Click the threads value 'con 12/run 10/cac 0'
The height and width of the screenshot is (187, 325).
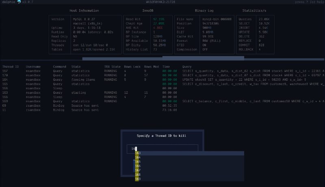(90, 45)
